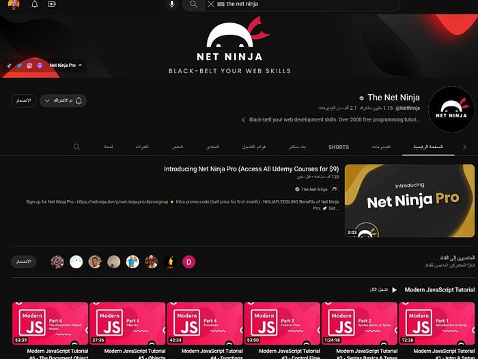This screenshot has height=359, width=478.
Task: Open the Store tab (المتجر)
Action: [x=178, y=147]
